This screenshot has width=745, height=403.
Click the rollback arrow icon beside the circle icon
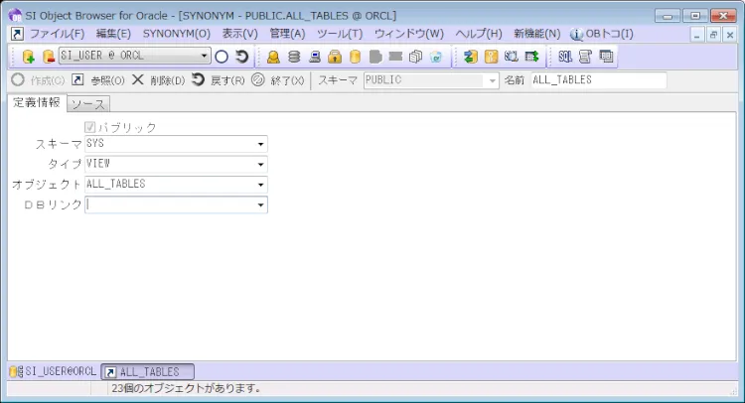pos(241,57)
